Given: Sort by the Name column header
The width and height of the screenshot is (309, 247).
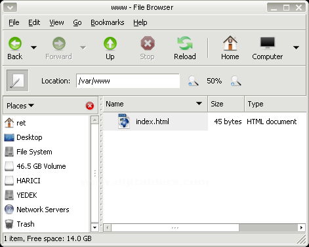Looking at the screenshot, I should (155, 104).
